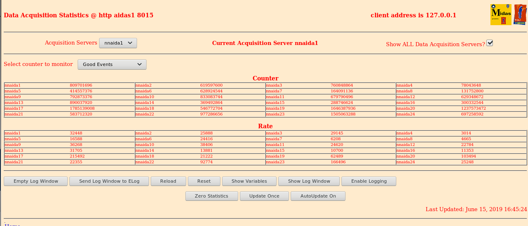
Task: Select rate value 38406
Action: [x=206, y=145]
